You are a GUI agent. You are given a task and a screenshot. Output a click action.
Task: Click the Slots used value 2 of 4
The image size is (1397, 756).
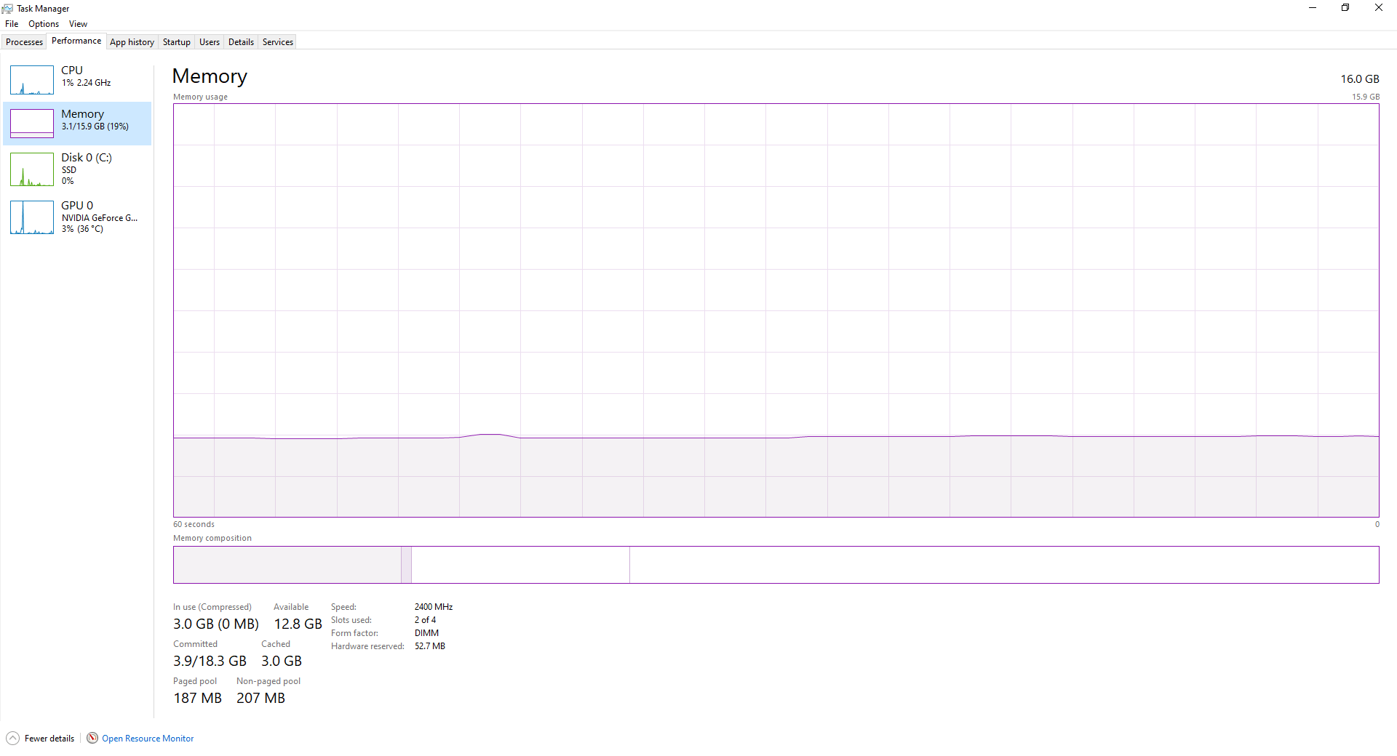click(x=425, y=620)
